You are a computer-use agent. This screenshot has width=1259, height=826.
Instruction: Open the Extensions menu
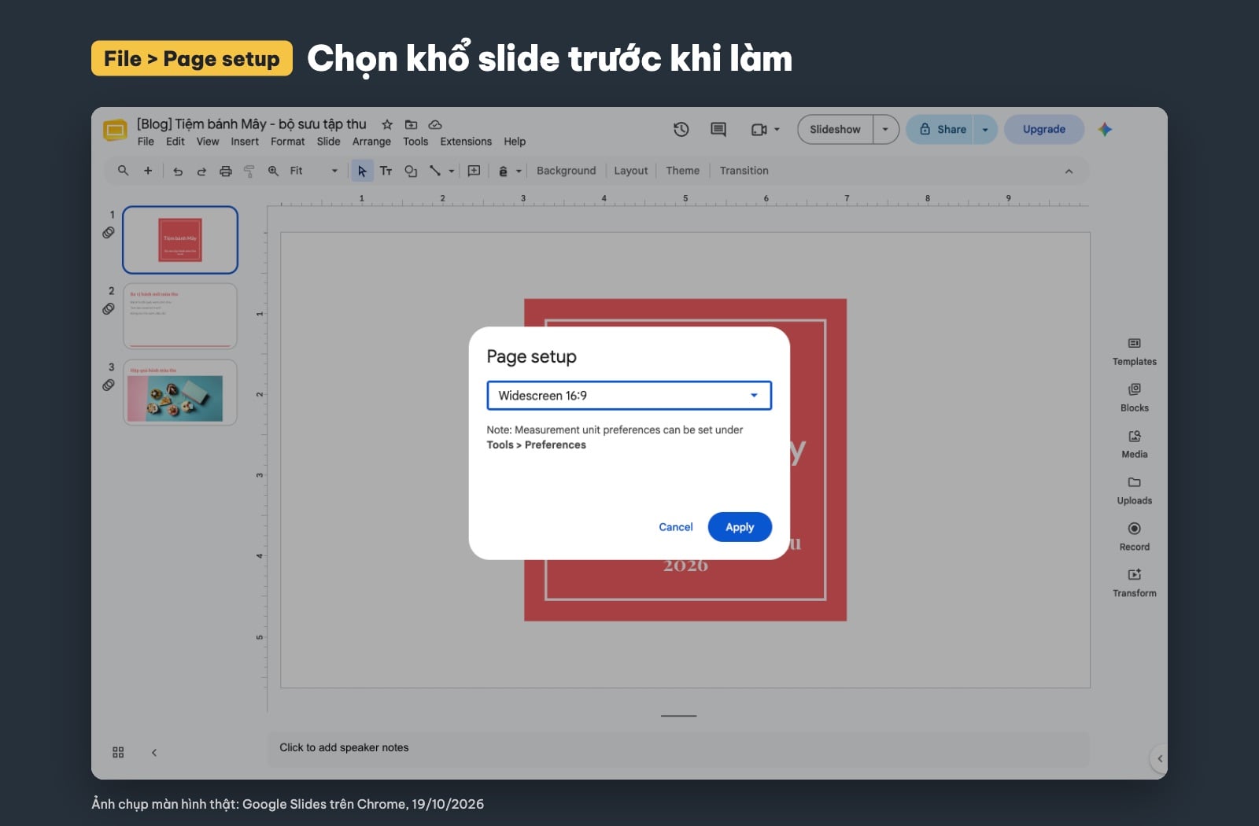point(466,142)
